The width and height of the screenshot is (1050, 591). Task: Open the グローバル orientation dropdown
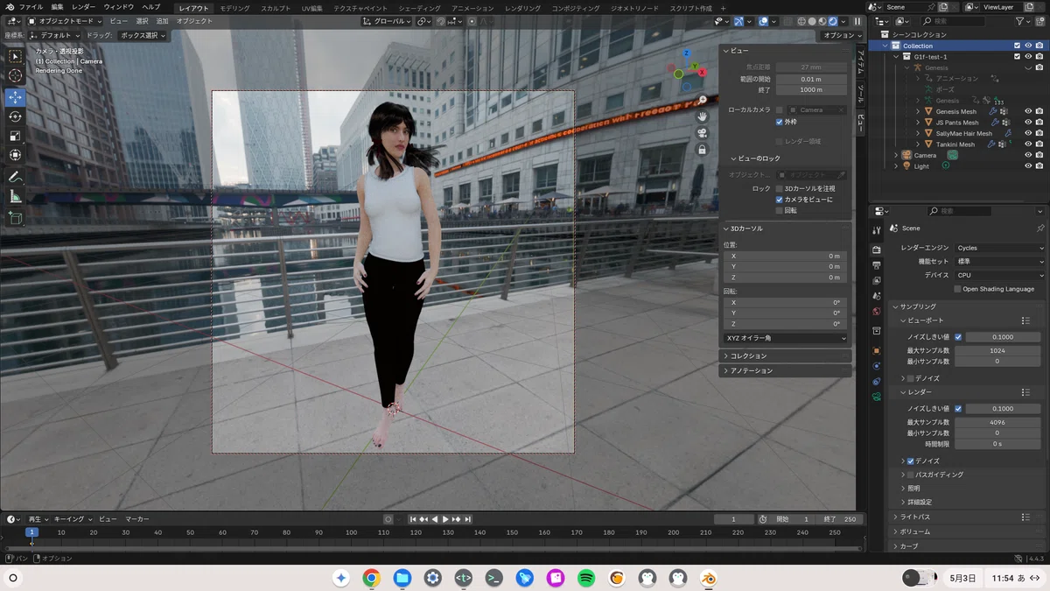pos(387,21)
